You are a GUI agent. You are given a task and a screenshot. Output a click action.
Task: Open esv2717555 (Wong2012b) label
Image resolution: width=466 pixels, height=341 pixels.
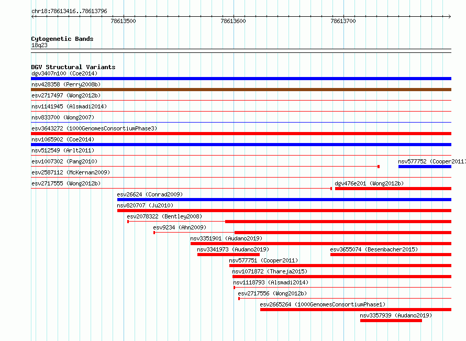pyautogui.click(x=66, y=183)
